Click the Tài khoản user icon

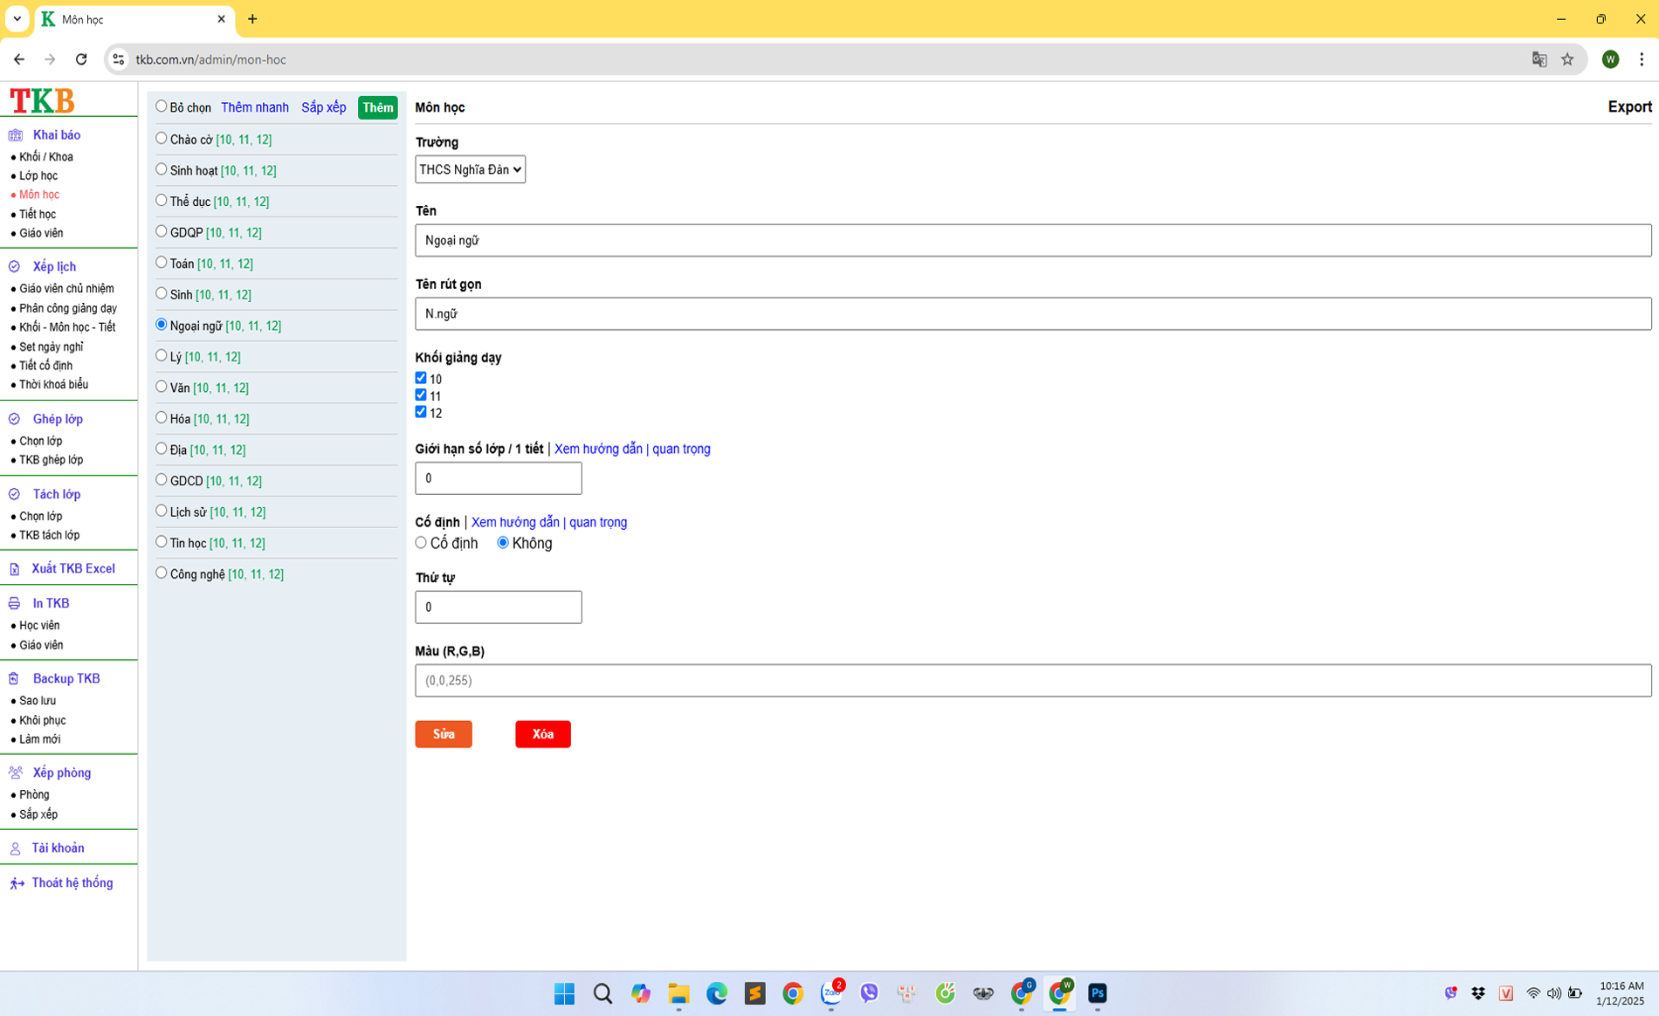click(x=15, y=848)
